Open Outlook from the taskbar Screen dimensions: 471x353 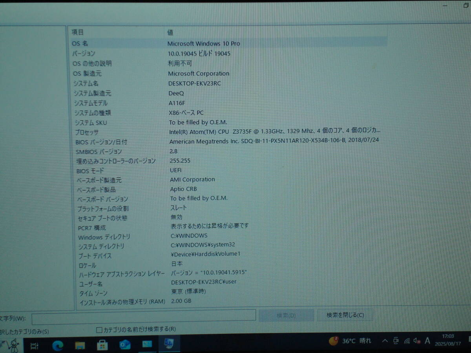pos(124,346)
